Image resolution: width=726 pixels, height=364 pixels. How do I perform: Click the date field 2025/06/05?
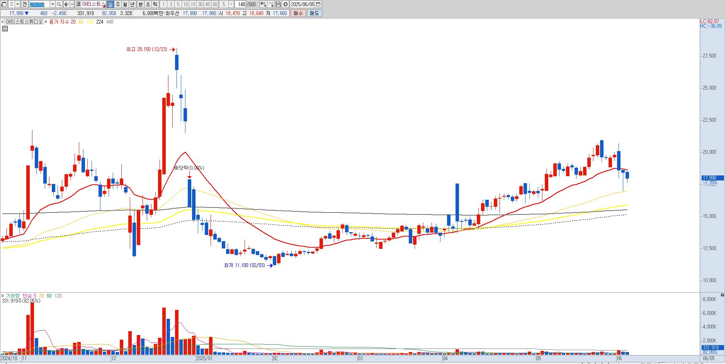[x=303, y=4]
